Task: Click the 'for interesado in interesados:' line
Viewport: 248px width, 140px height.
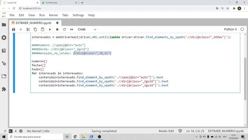Action: pyautogui.click(x=58, y=73)
